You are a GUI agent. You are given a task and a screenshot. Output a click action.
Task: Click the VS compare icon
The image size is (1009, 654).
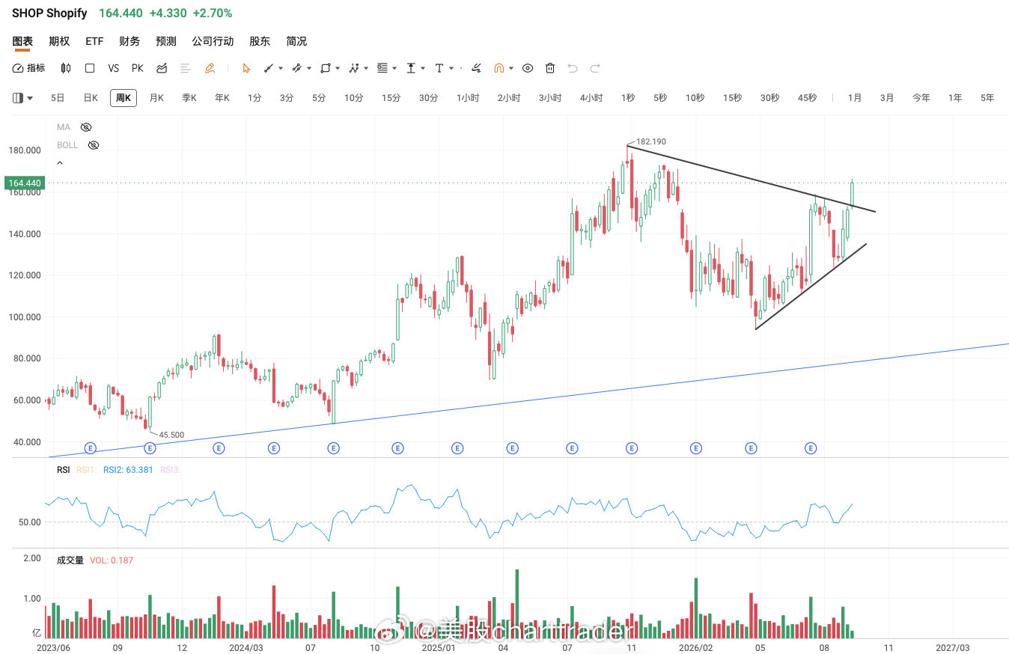pos(114,68)
